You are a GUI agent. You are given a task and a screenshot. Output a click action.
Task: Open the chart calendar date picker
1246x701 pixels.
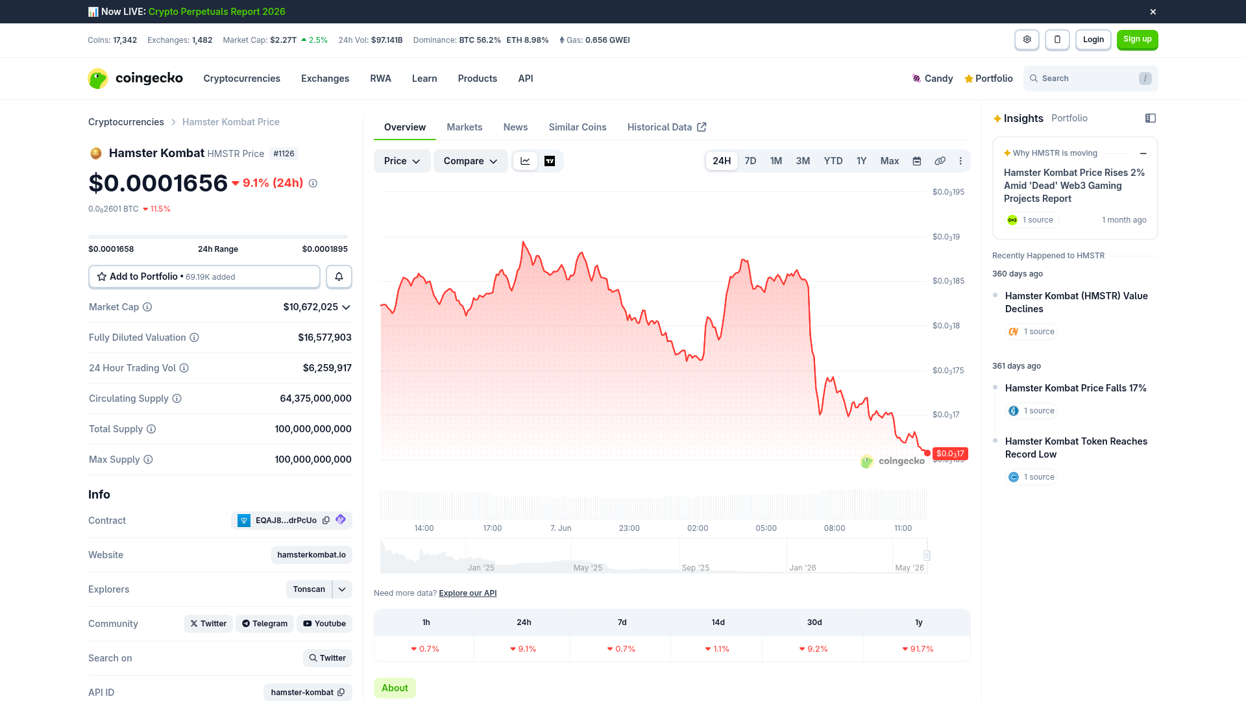[917, 161]
